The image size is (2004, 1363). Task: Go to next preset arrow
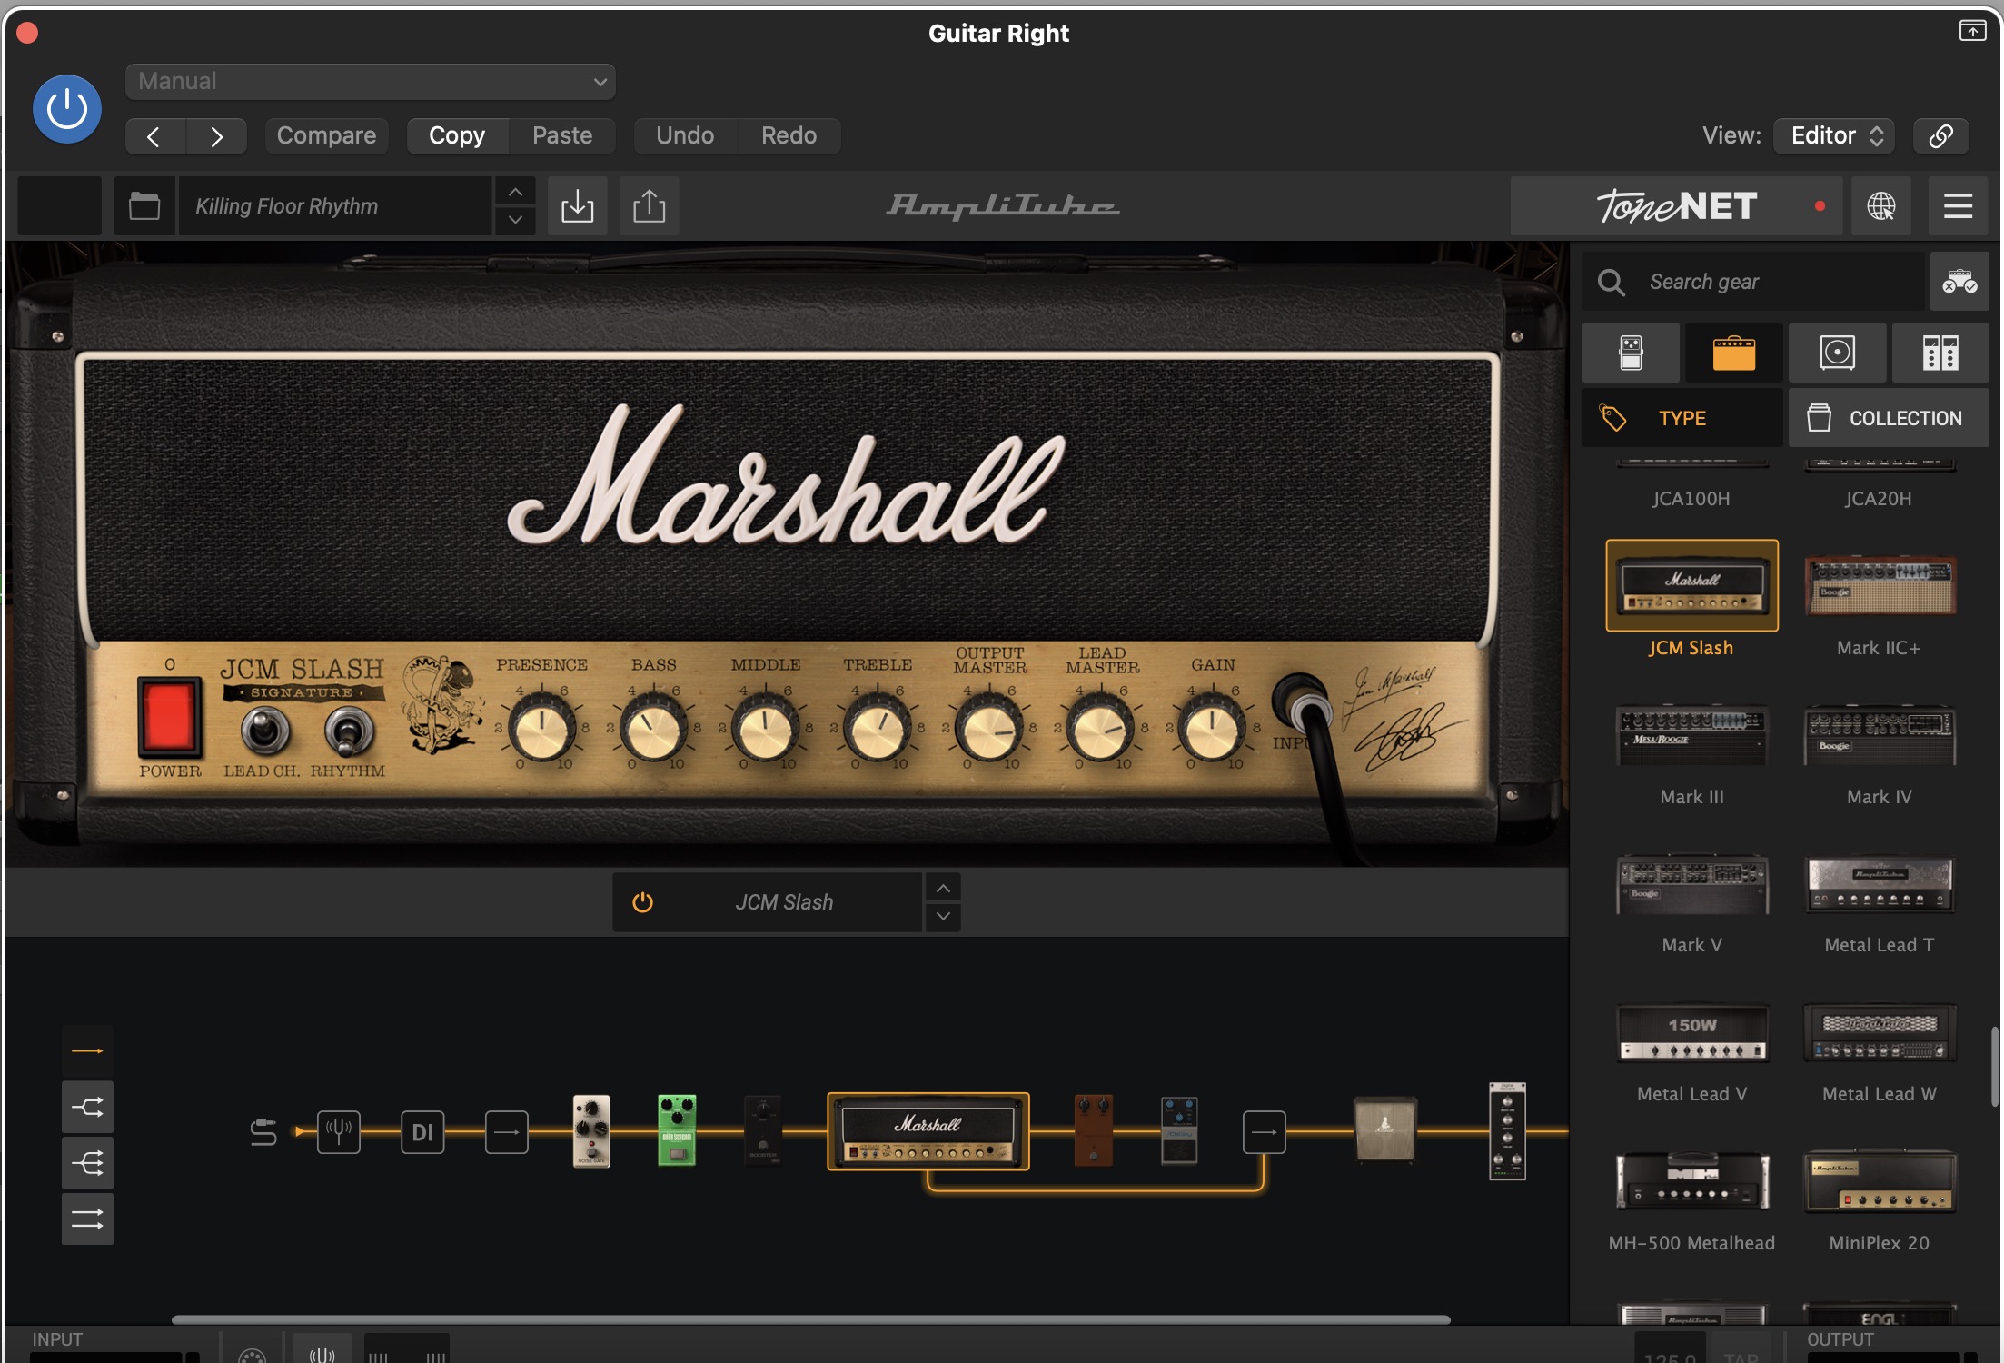(216, 136)
